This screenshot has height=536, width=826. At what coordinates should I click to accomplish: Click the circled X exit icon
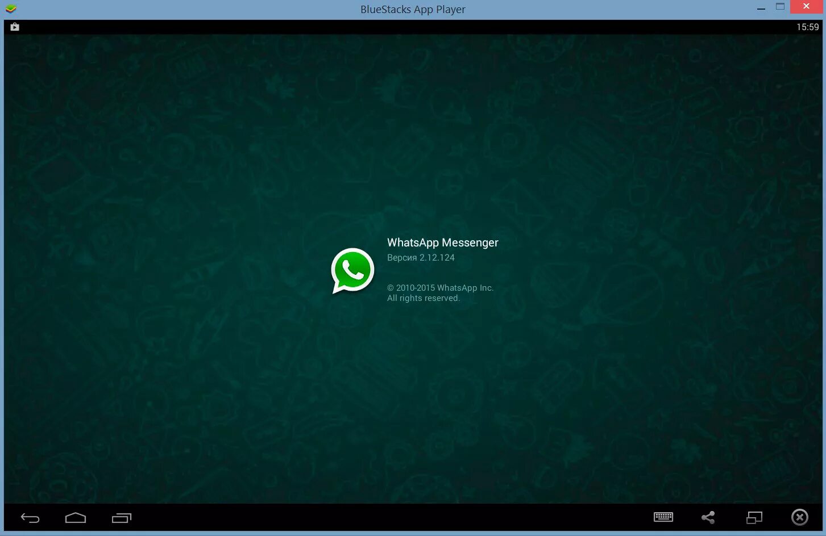click(x=799, y=517)
